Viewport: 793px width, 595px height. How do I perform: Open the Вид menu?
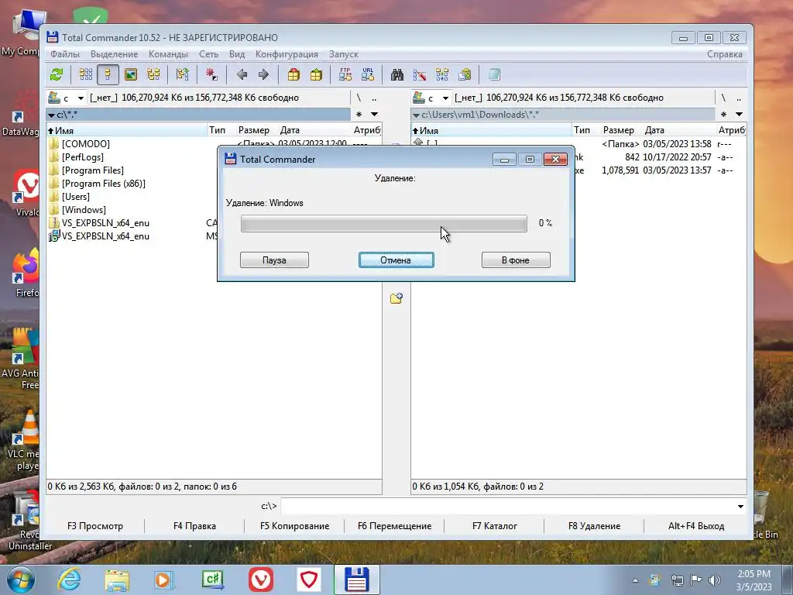(x=237, y=54)
